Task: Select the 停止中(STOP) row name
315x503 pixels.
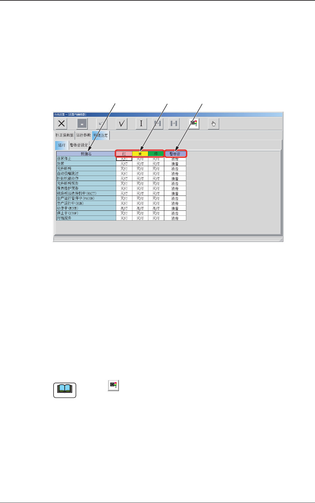Action: (x=86, y=213)
